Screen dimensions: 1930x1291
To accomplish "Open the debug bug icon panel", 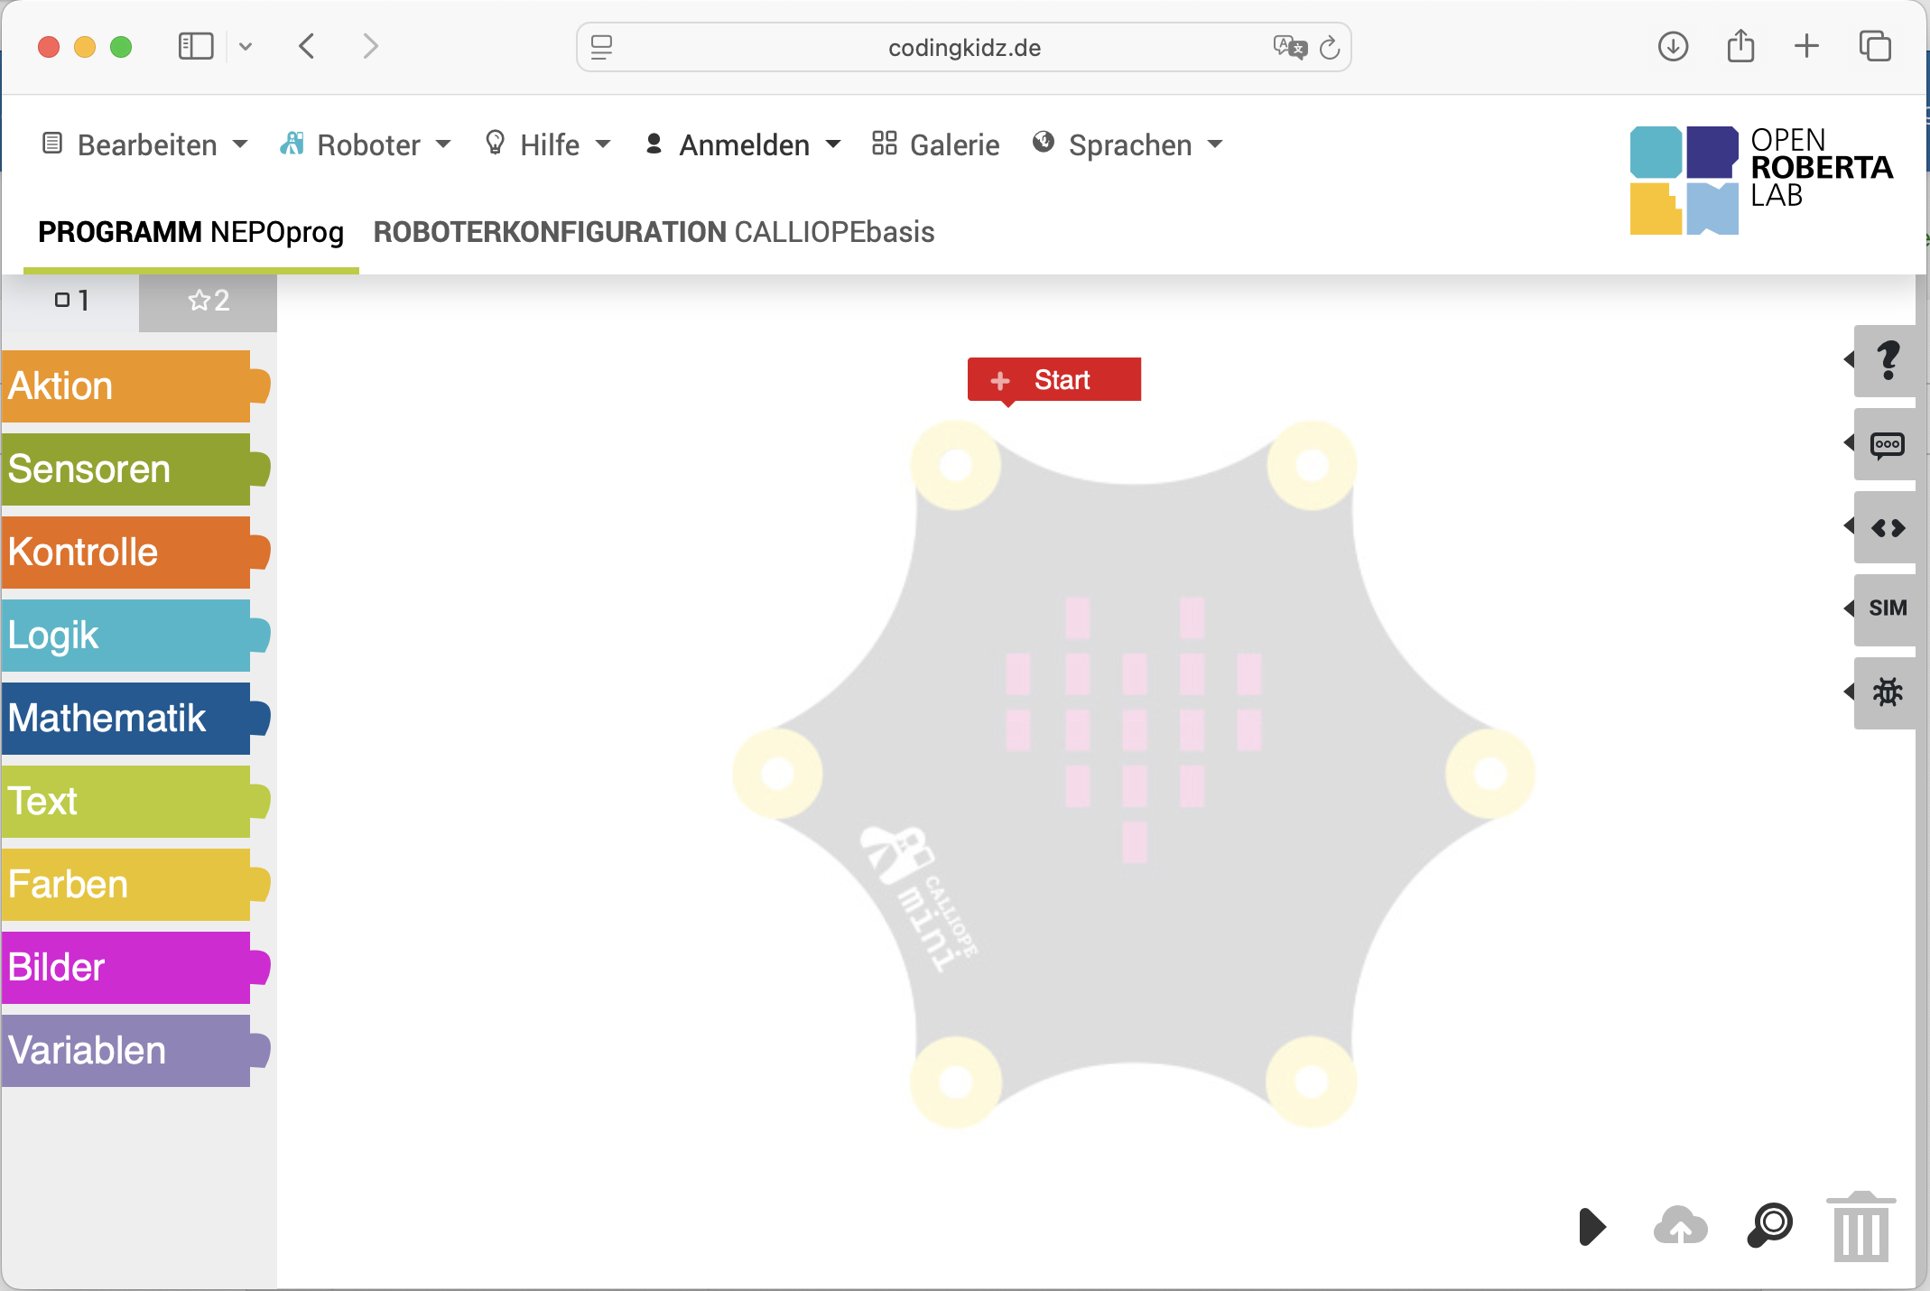I will [1885, 692].
